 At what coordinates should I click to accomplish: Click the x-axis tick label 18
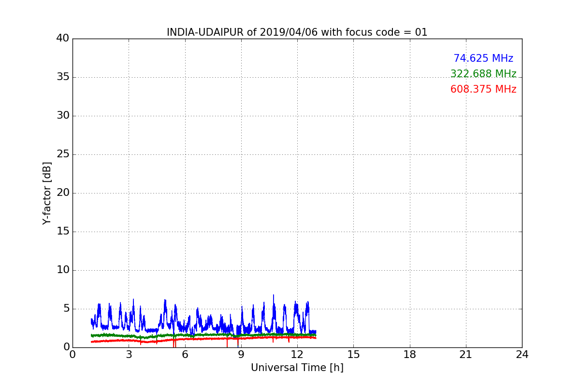(x=409, y=354)
